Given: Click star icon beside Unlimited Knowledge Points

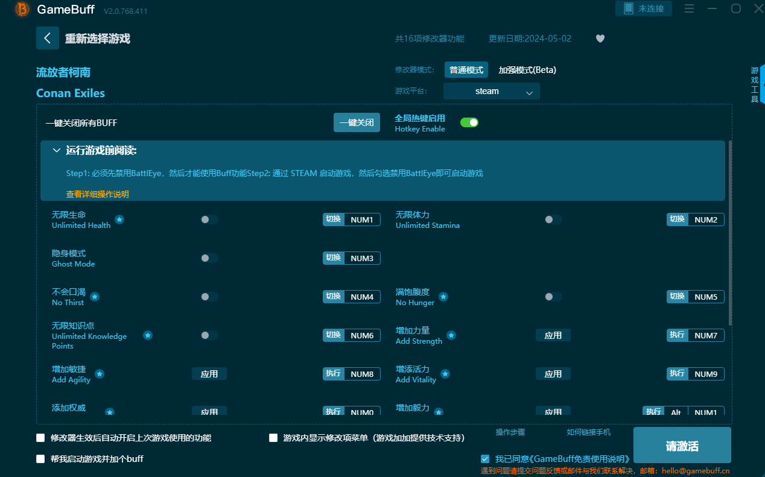Looking at the screenshot, I should tap(148, 335).
